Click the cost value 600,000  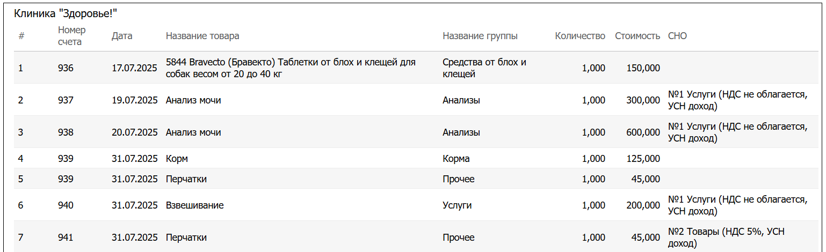tap(643, 132)
